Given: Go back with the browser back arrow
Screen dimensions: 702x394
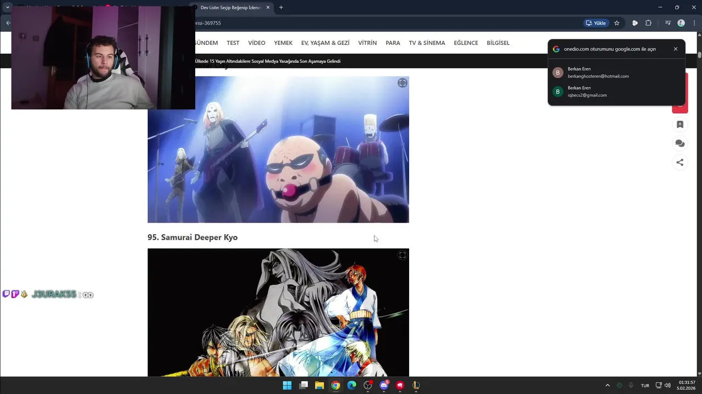Looking at the screenshot, I should [x=8, y=23].
